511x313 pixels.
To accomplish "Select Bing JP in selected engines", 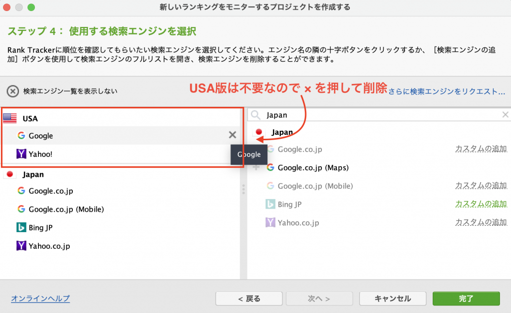I will (x=120, y=227).
